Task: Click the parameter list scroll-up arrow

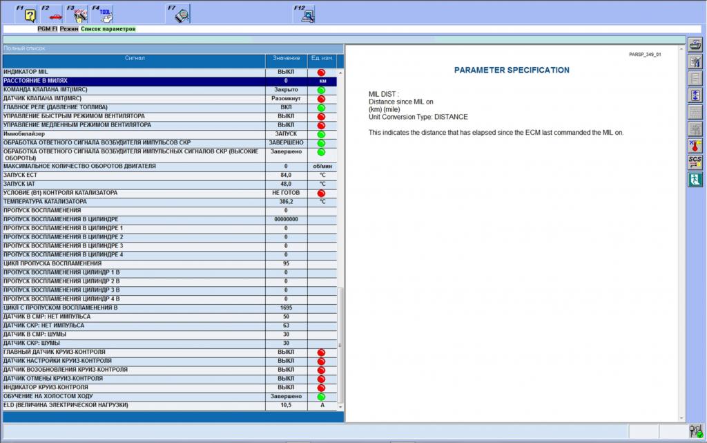Action: [340, 72]
